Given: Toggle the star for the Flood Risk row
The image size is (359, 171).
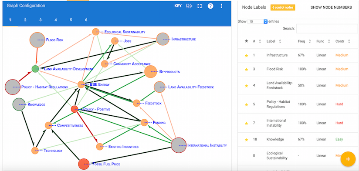Looking at the screenshot, I should pos(246,69).
